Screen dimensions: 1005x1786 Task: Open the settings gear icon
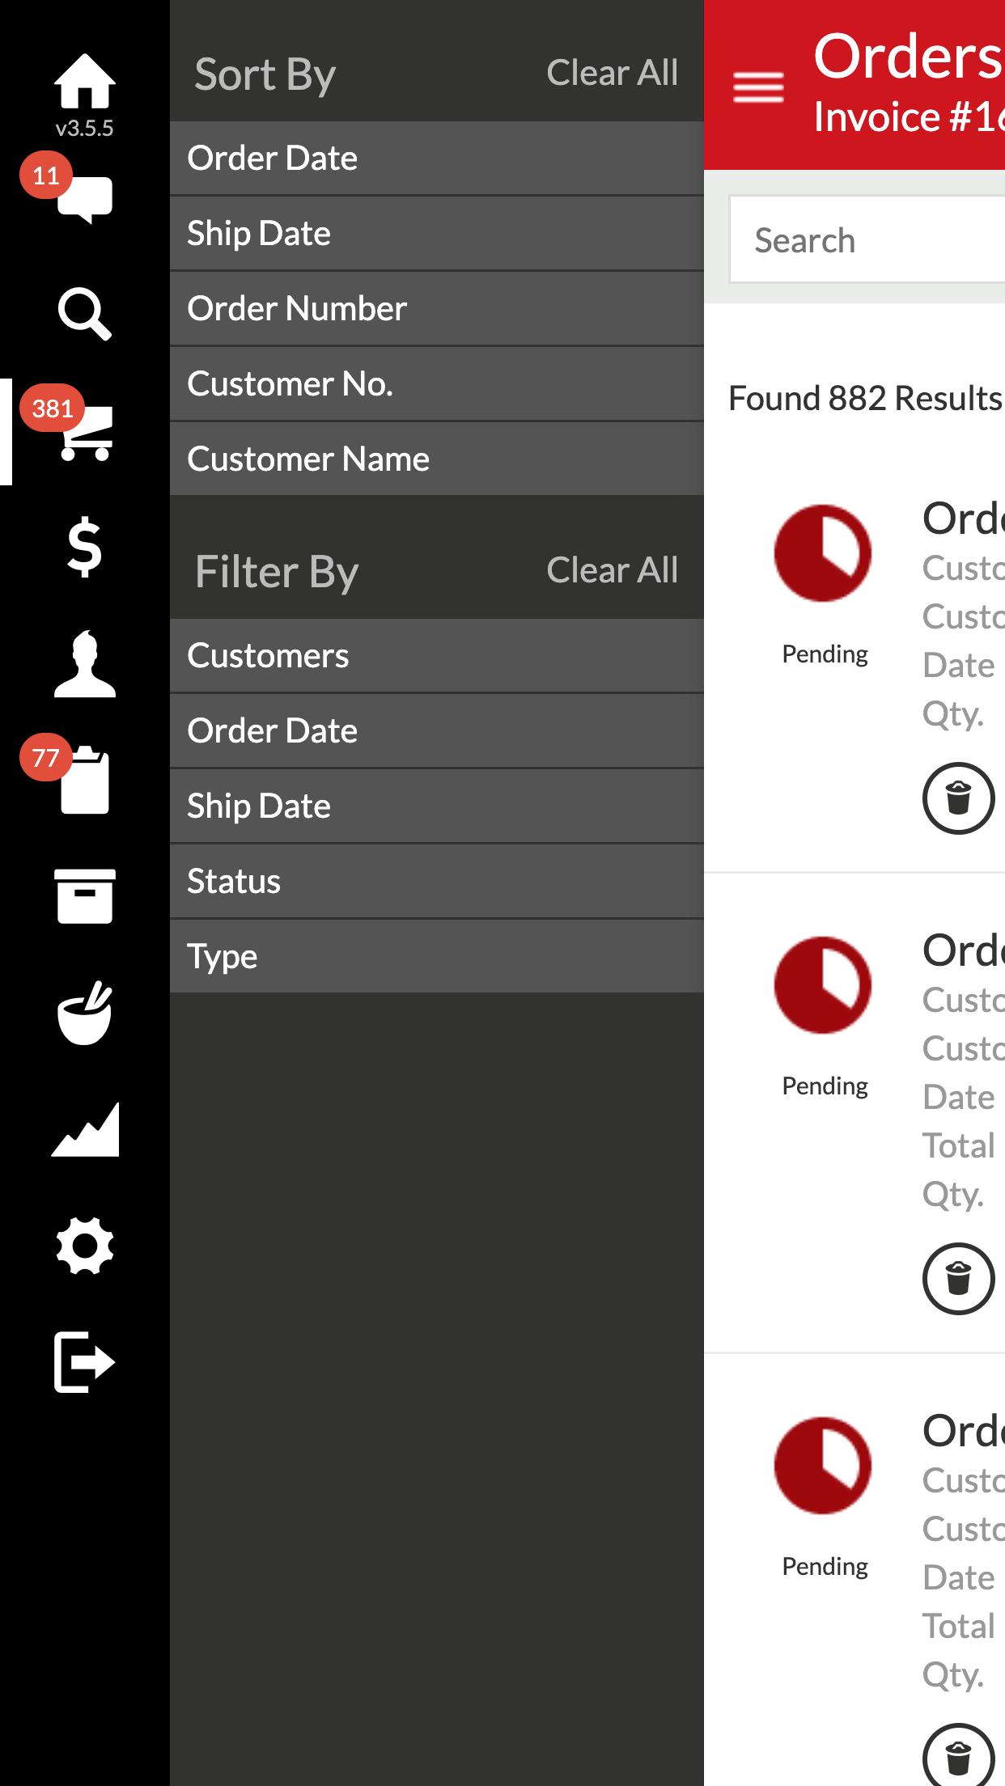point(84,1246)
